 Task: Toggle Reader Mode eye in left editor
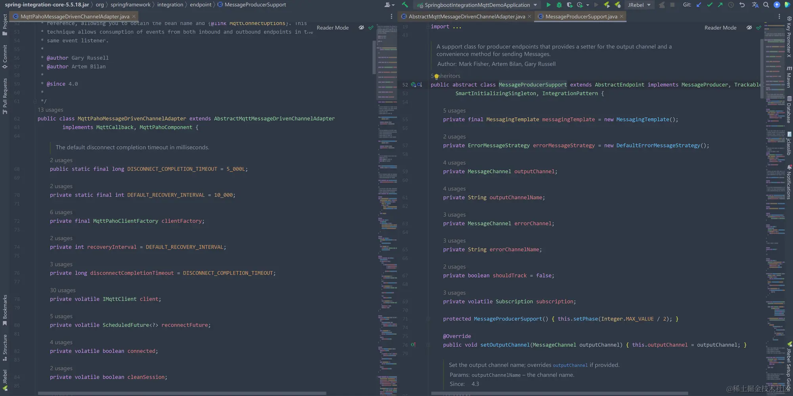(361, 28)
